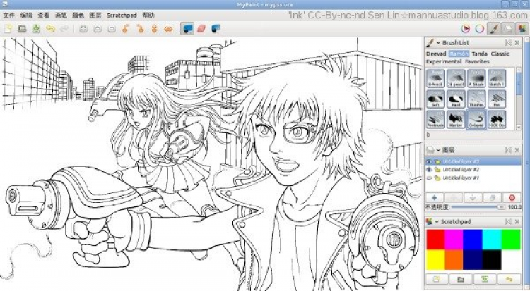The image size is (530, 291).
Task: Pick the P. Shade brush
Action: [476, 78]
